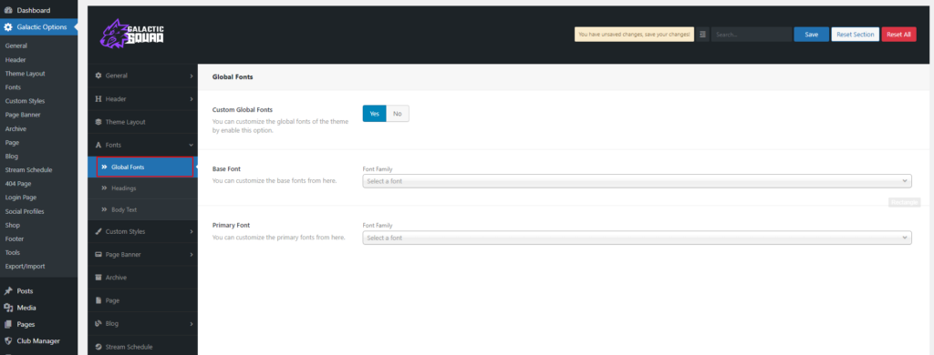This screenshot has width=934, height=355.
Task: Enable Custom Global Fonts with Yes
Action: [x=374, y=114]
